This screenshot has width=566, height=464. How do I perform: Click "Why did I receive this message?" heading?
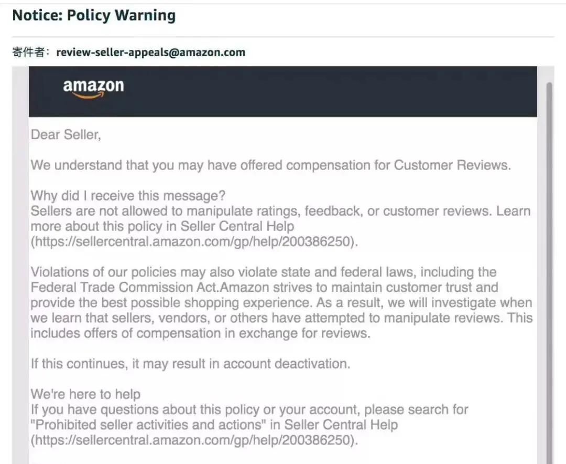pyautogui.click(x=128, y=196)
